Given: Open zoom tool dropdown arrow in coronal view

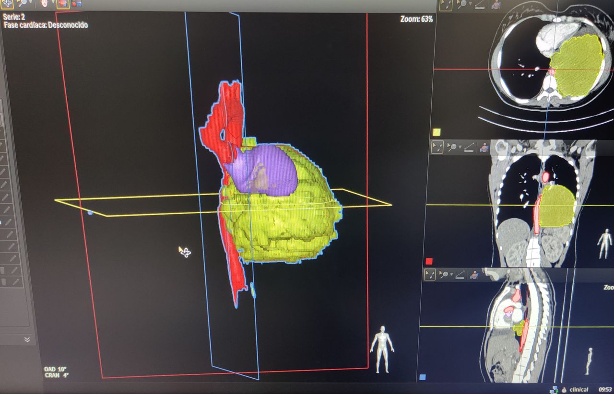Looking at the screenshot, I should 460,148.
